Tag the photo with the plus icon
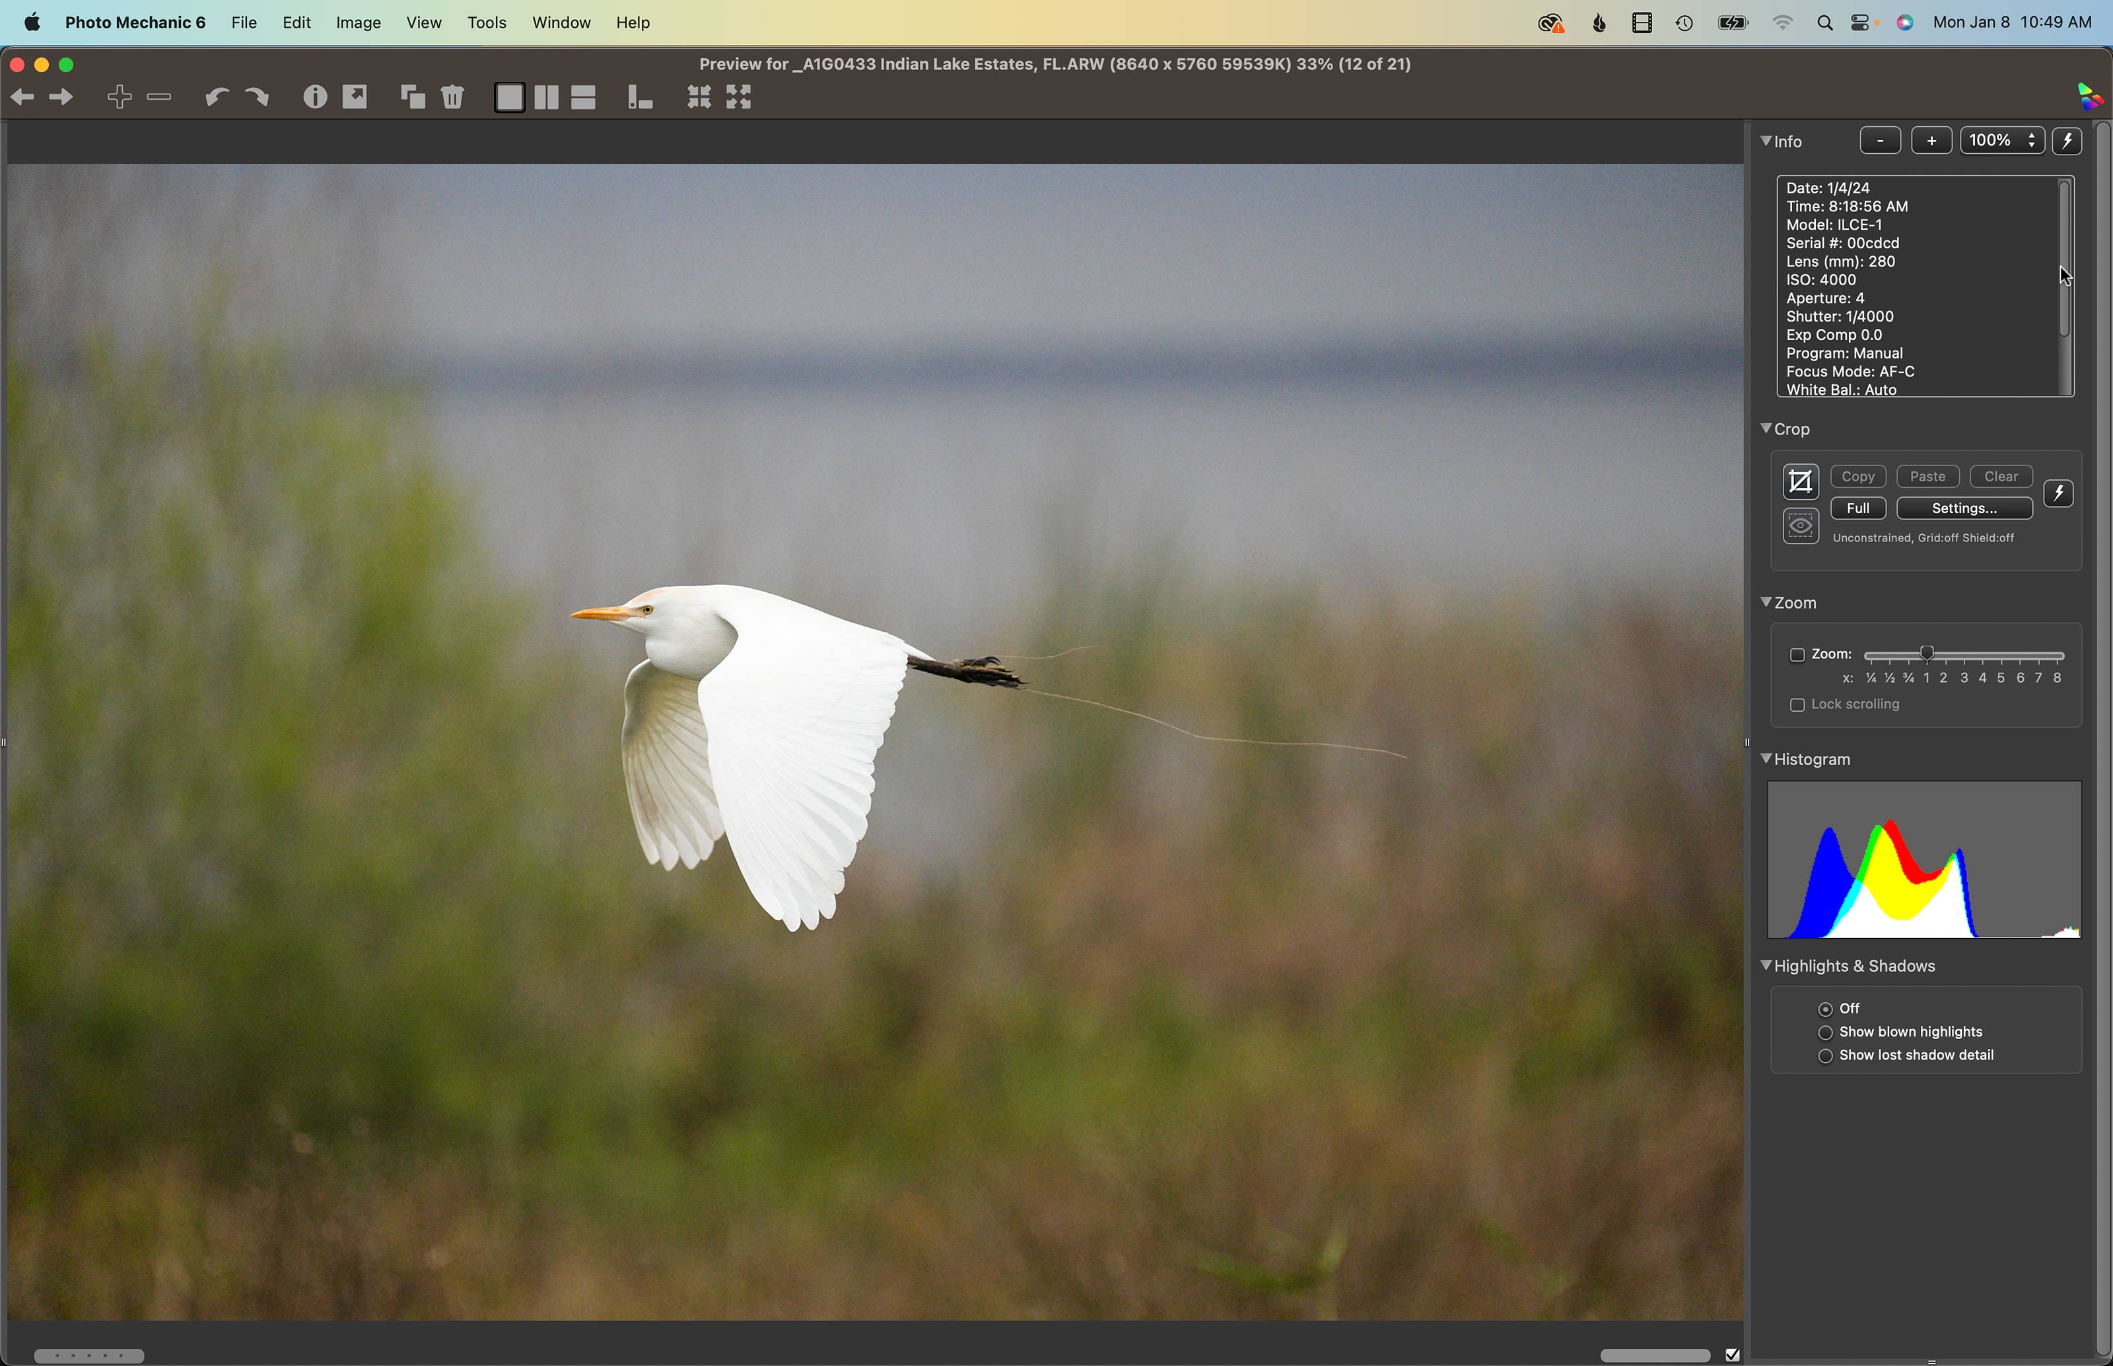Image resolution: width=2113 pixels, height=1366 pixels. 120,98
